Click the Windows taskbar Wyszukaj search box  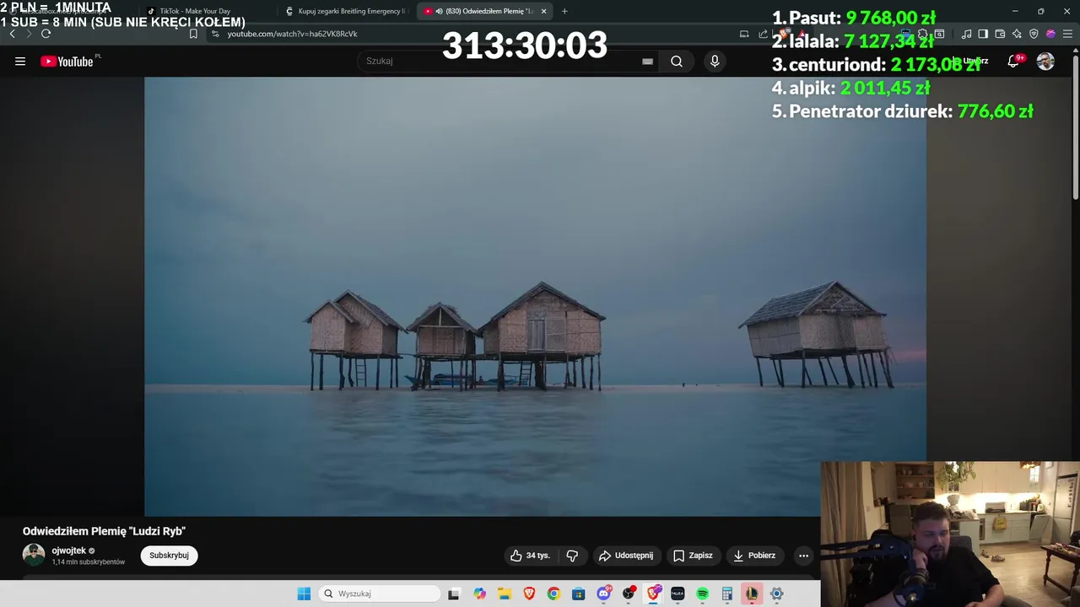tap(380, 594)
